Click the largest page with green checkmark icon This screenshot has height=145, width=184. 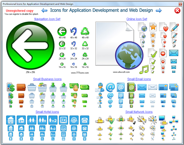coord(152,53)
